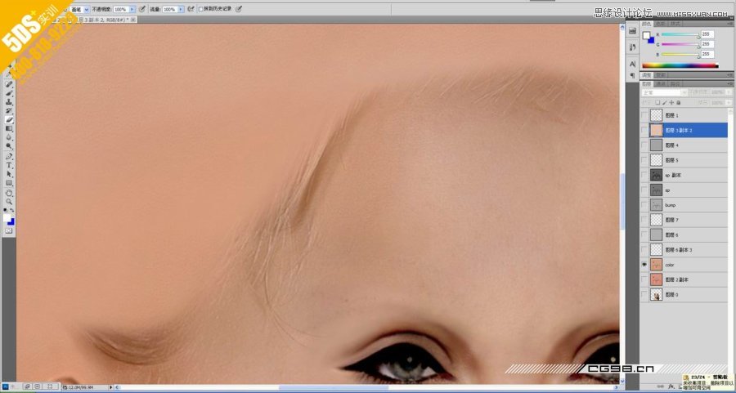Select the Healing Brush tool
Screen dimensions: 736x393
[x=9, y=84]
